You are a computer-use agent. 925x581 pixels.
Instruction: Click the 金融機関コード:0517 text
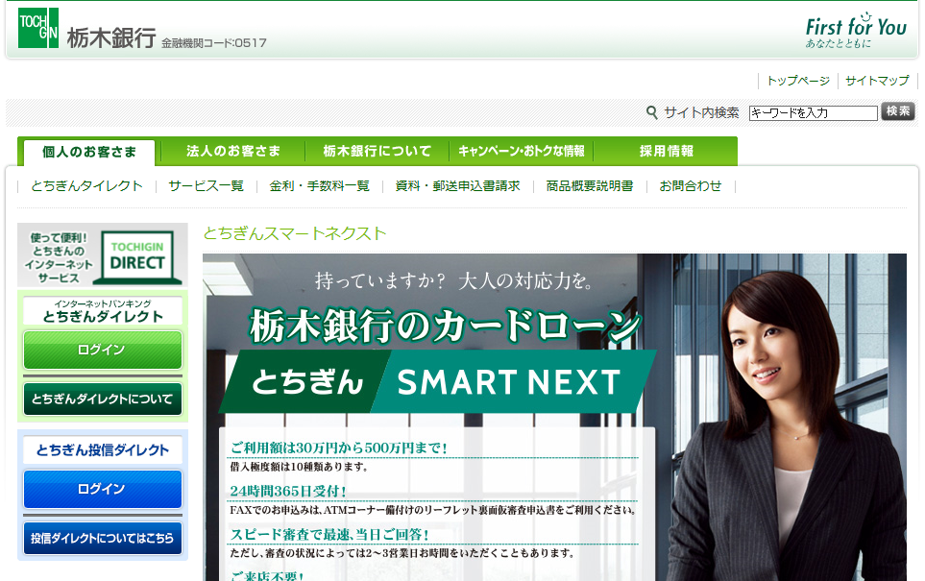click(214, 43)
